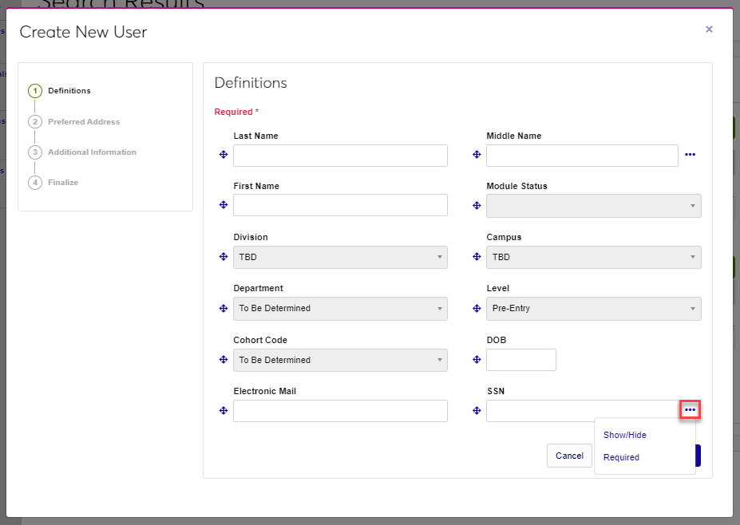Click the move handle beside Last Name
This screenshot has height=525, width=740.
pos(224,155)
